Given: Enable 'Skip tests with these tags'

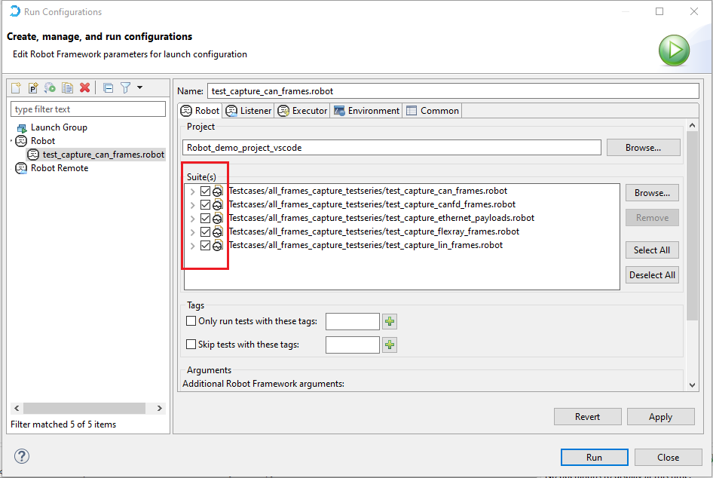Looking at the screenshot, I should pyautogui.click(x=191, y=345).
